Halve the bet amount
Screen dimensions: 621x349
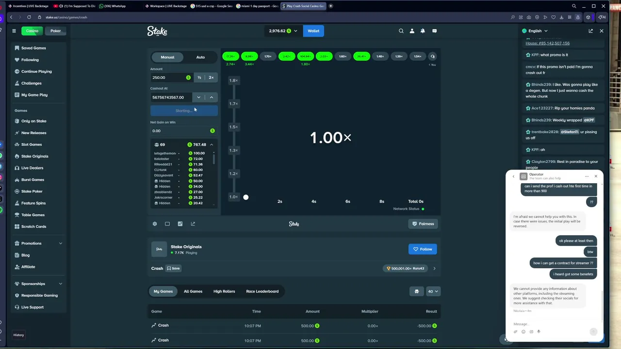pos(199,78)
